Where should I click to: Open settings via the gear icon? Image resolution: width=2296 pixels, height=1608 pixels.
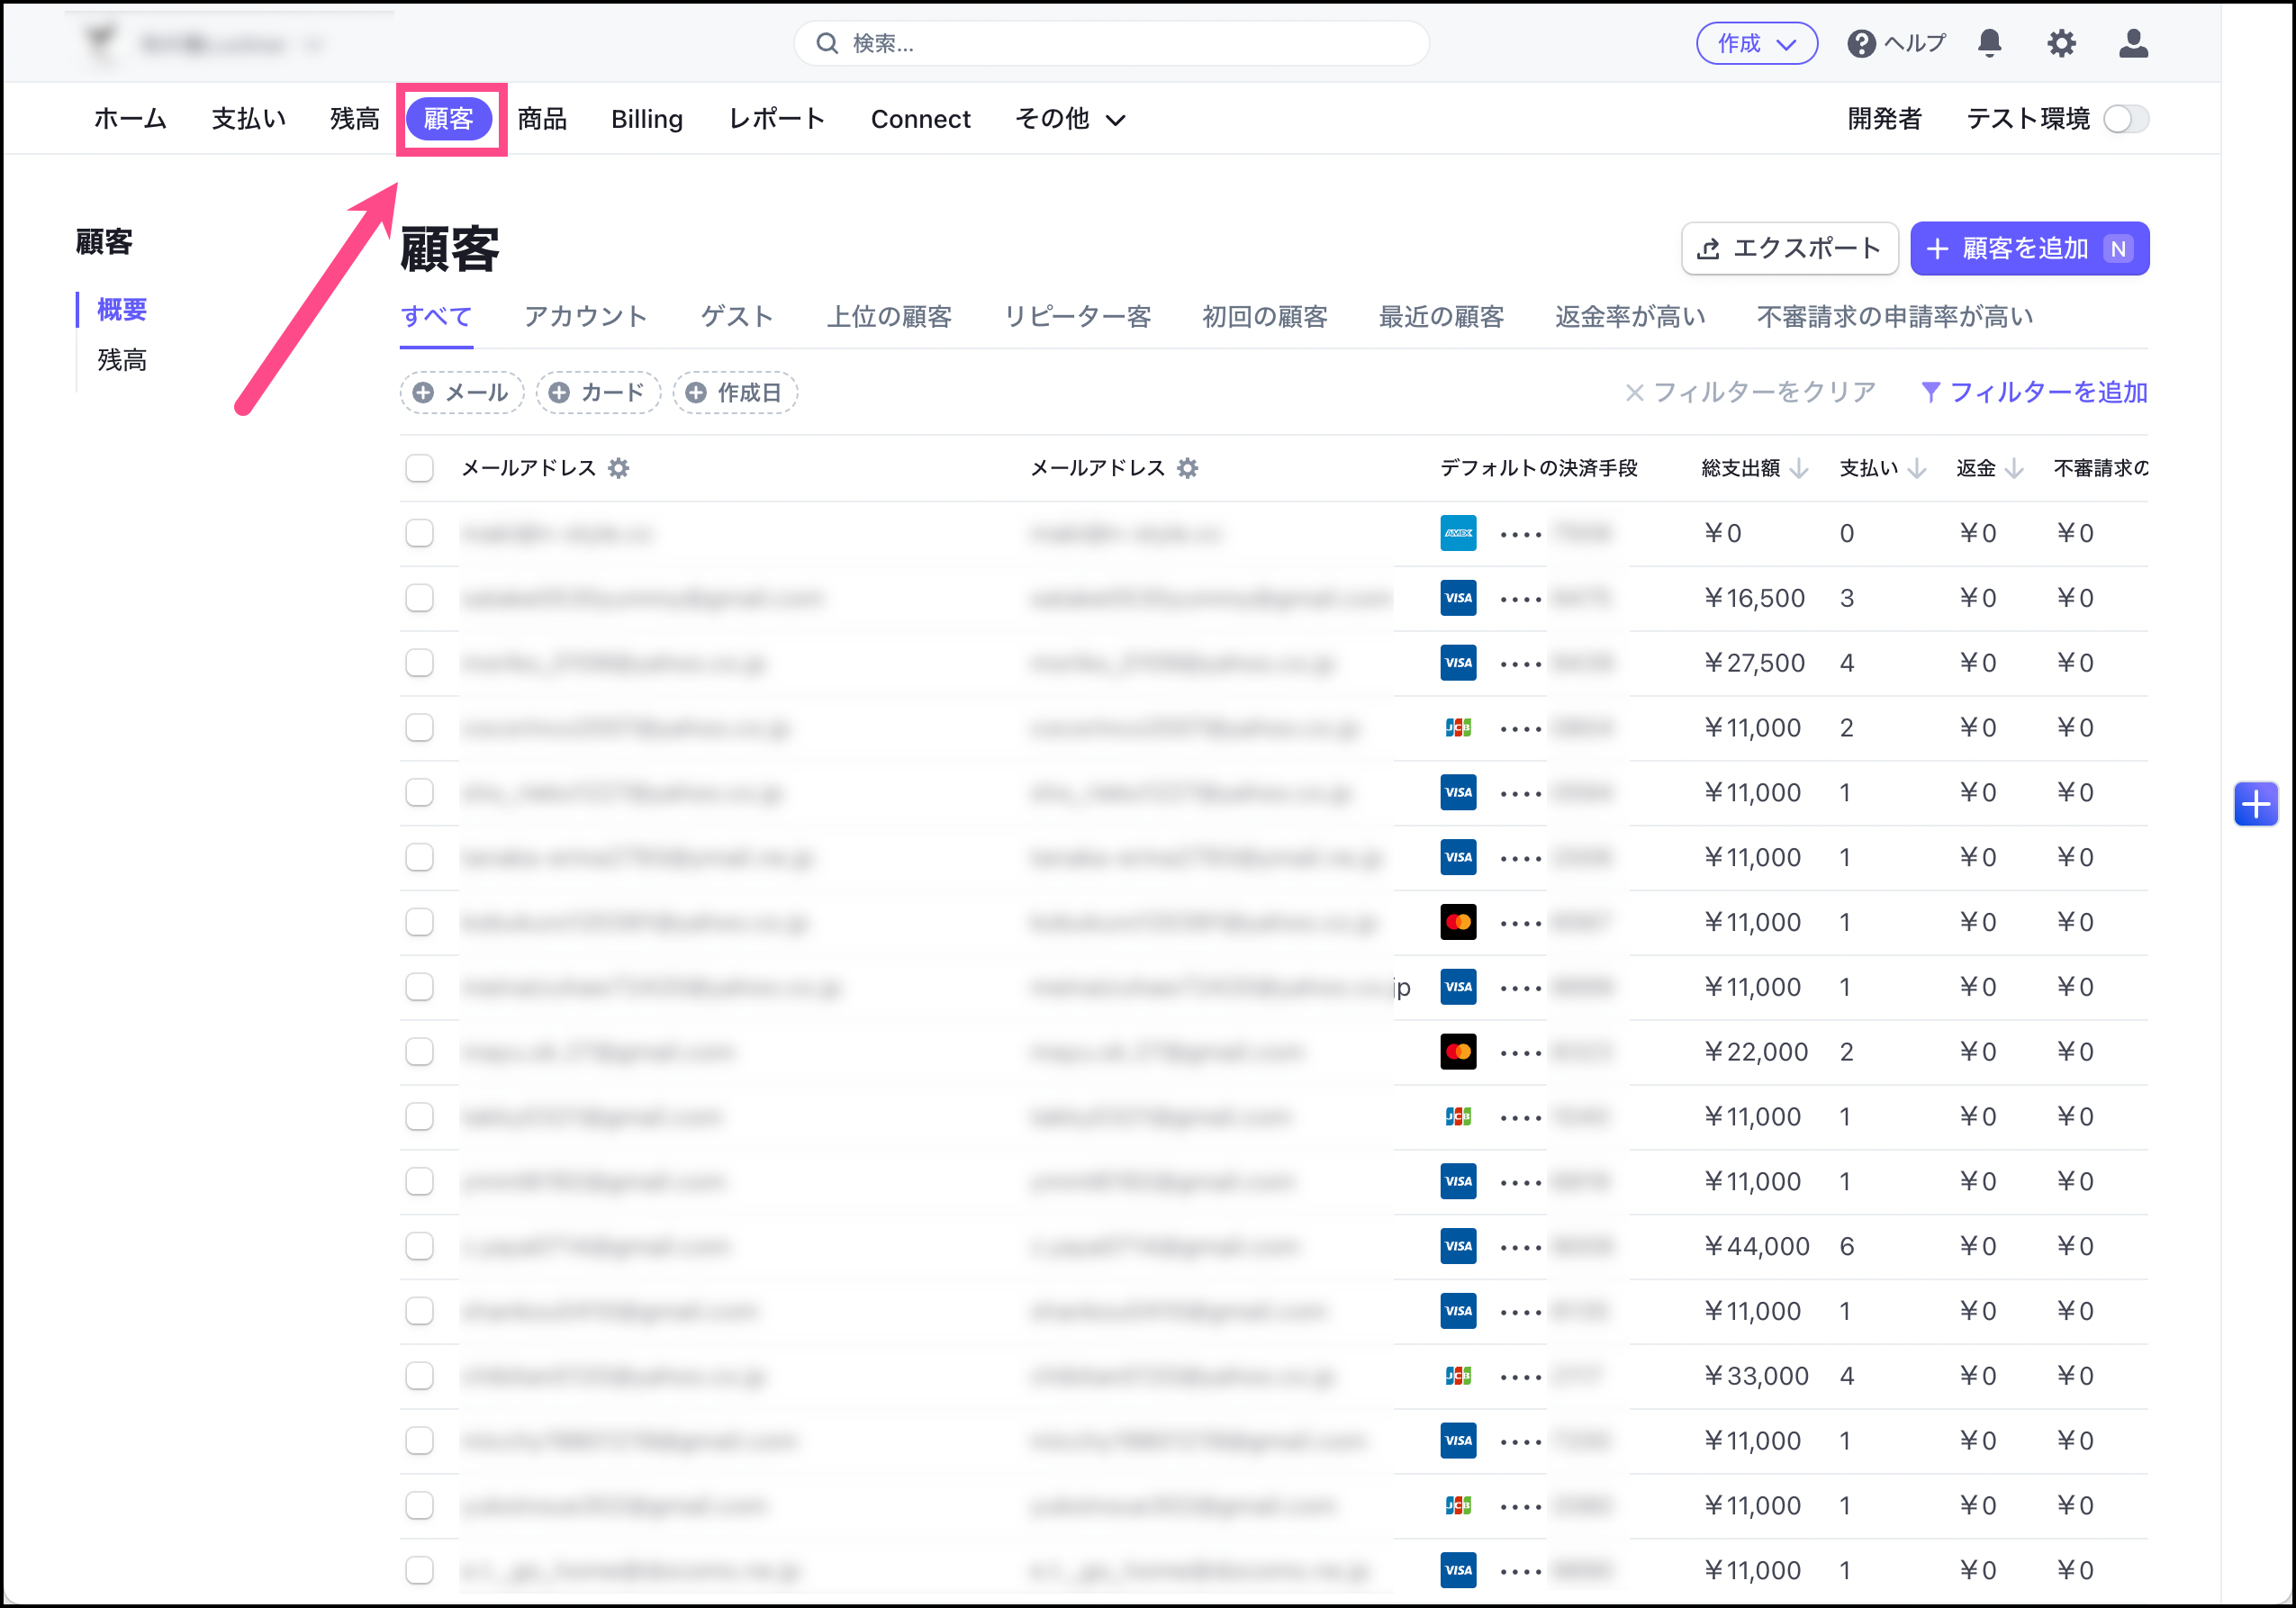coord(2060,43)
